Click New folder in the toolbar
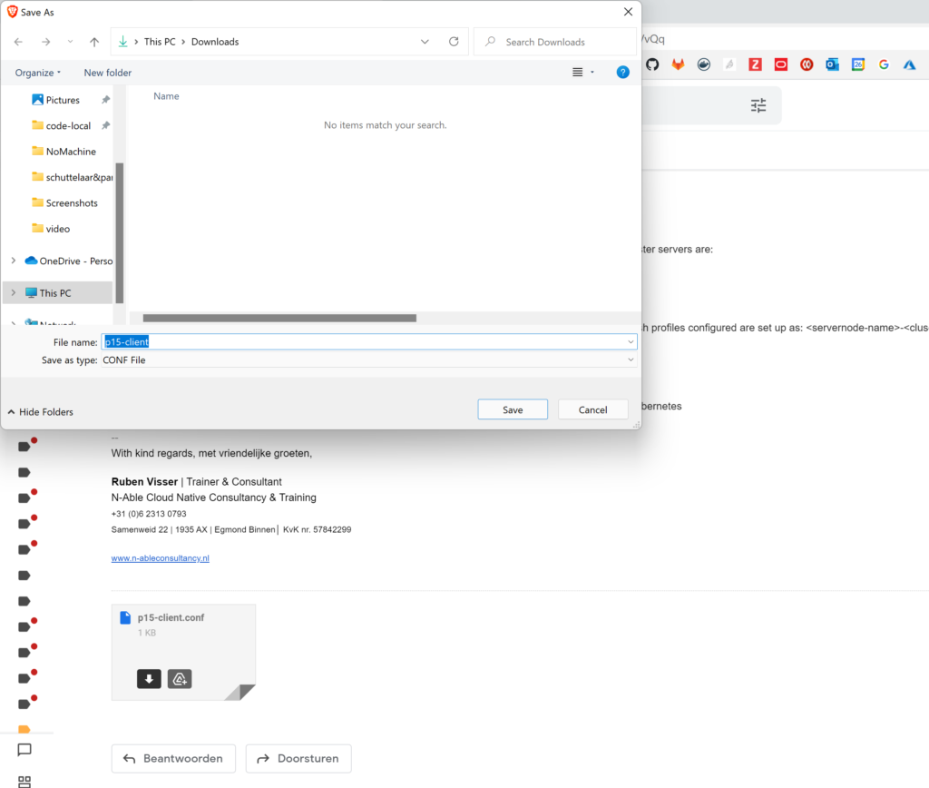The image size is (929, 788). pyautogui.click(x=107, y=73)
